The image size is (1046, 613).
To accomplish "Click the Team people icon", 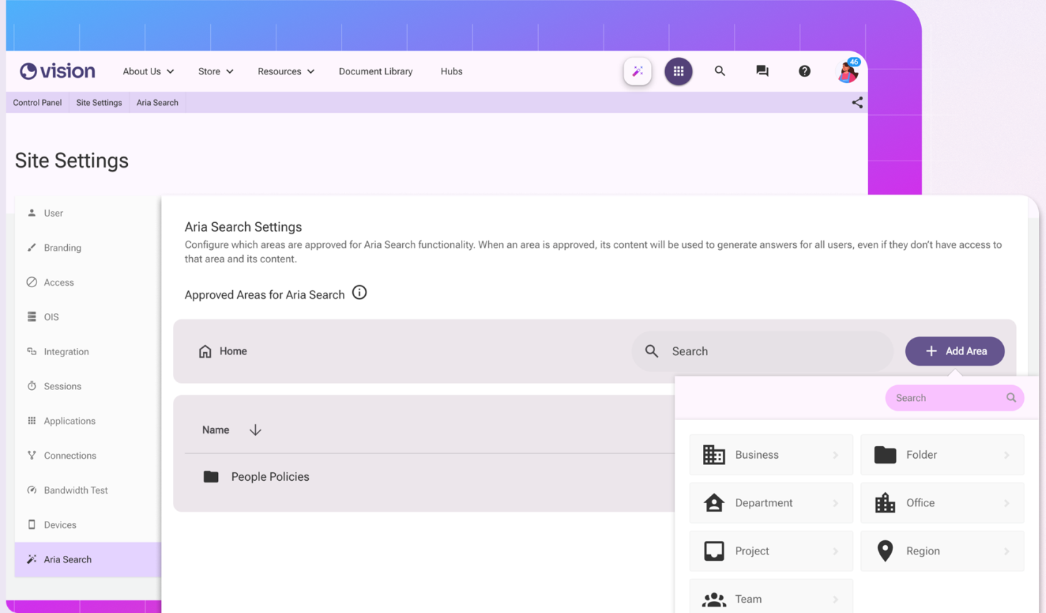I will coord(714,599).
